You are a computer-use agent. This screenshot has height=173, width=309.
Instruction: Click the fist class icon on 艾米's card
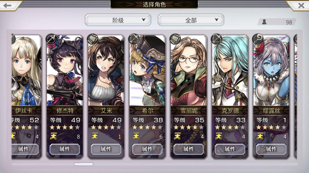tap(92, 39)
